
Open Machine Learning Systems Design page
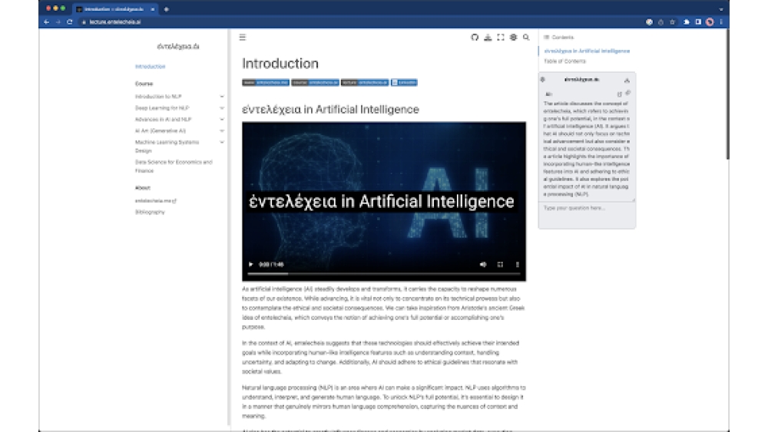pyautogui.click(x=167, y=147)
